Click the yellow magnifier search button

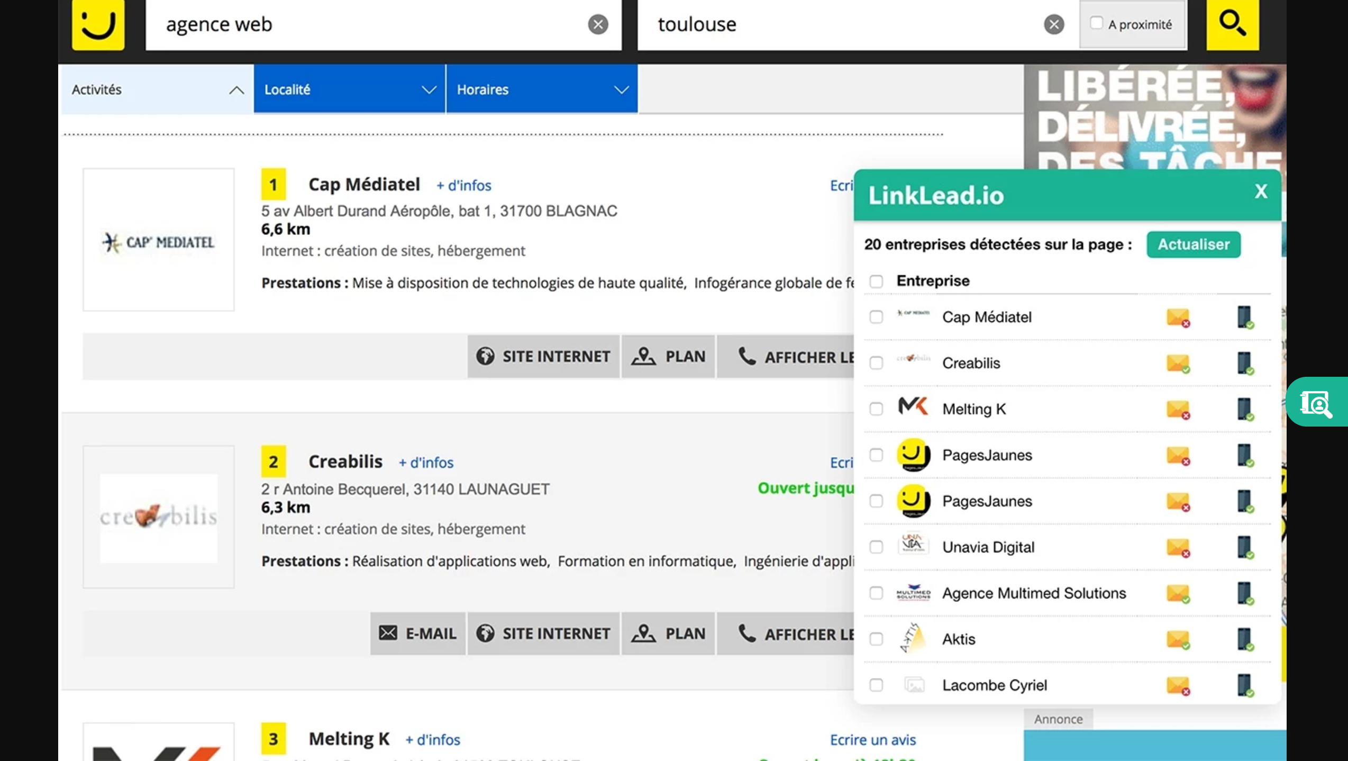1233,24
